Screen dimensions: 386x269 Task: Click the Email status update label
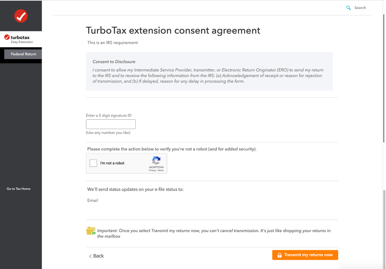click(92, 201)
